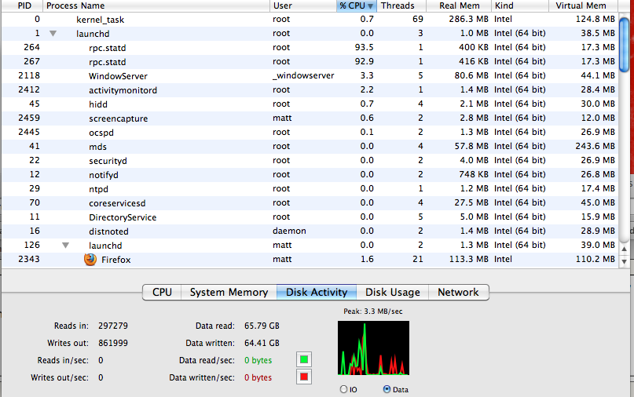
Task: Select the securityd process row
Action: click(x=310, y=161)
